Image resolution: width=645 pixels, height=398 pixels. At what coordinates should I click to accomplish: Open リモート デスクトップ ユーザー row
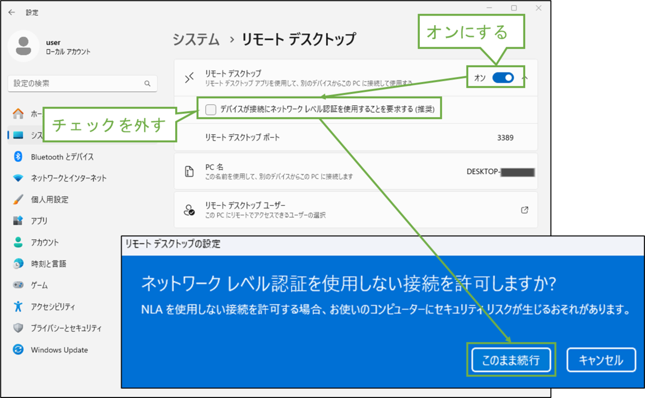(x=356, y=210)
